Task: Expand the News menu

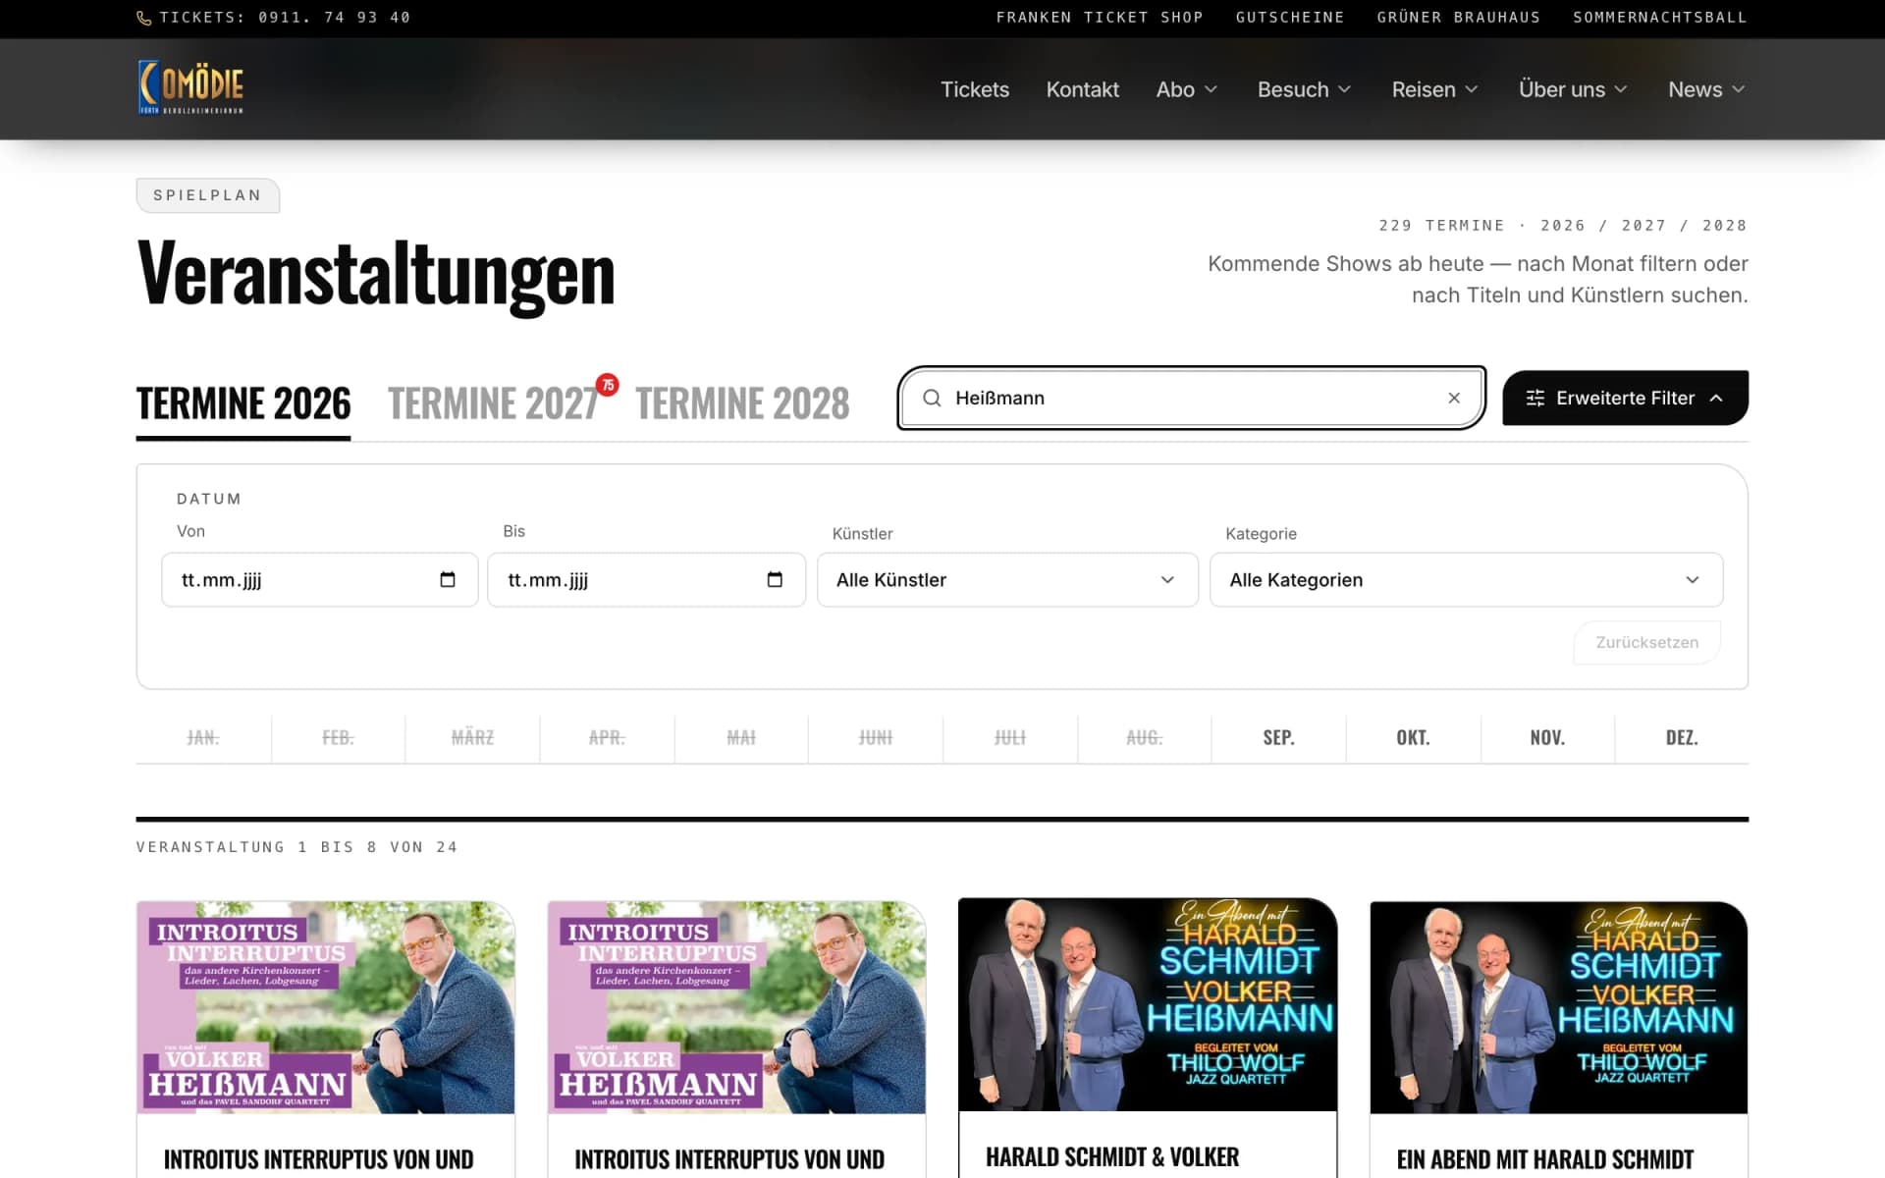Action: pos(1706,89)
